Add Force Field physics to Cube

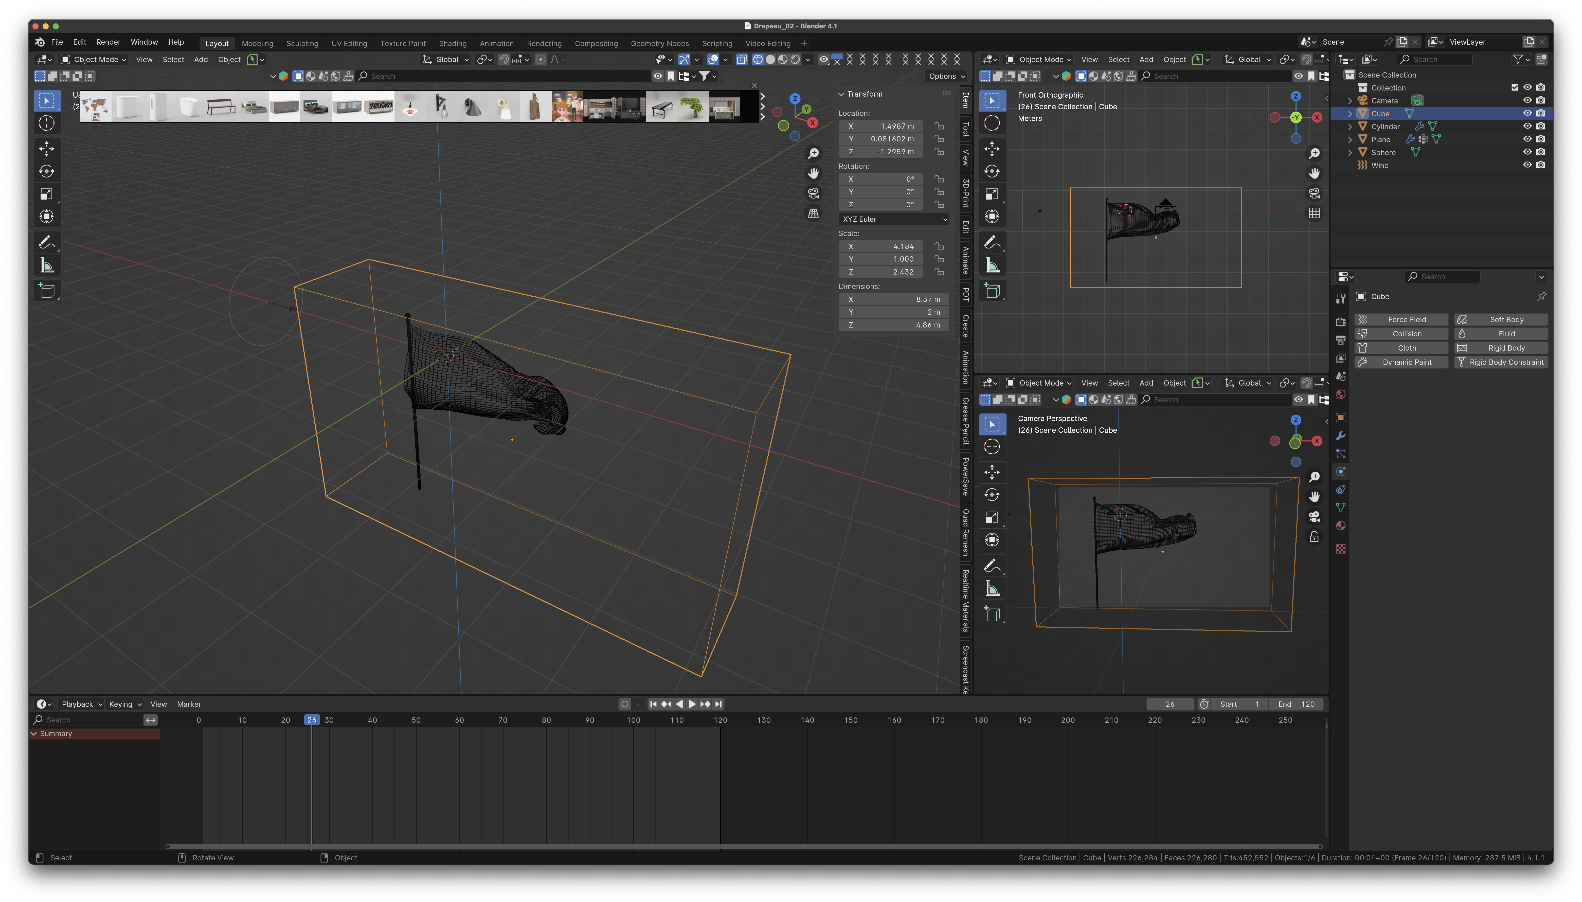(1401, 320)
